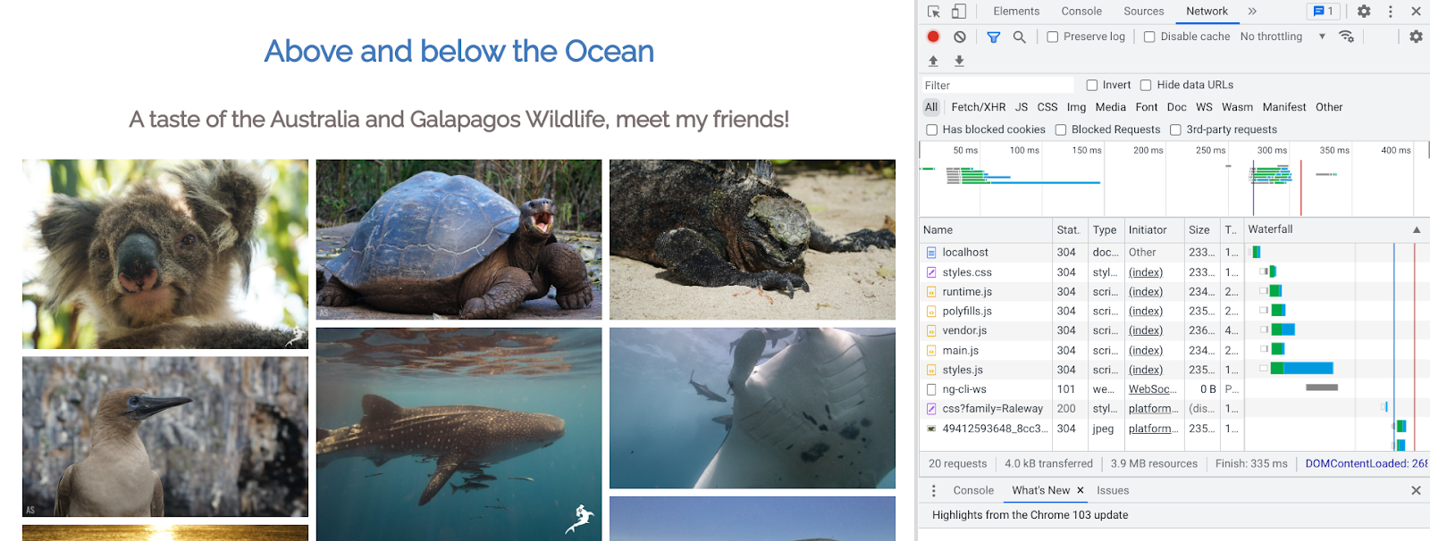1430x541 pixels.
Task: Enable the Preserve log checkbox
Action: tap(1053, 37)
